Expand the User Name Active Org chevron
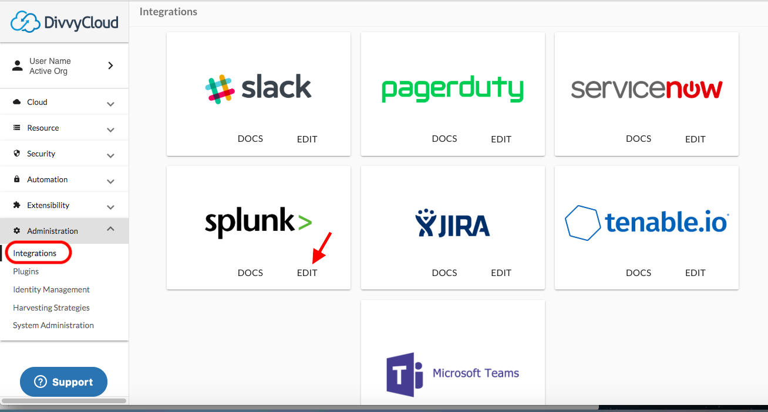 click(110, 66)
